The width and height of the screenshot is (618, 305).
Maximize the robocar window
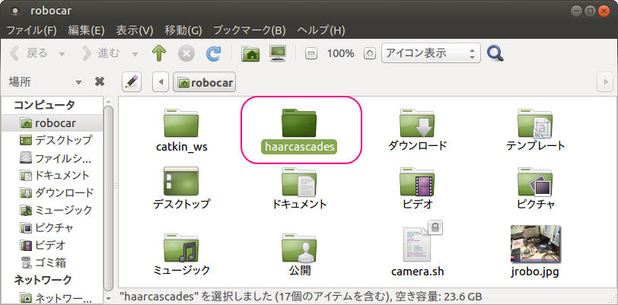[589, 11]
